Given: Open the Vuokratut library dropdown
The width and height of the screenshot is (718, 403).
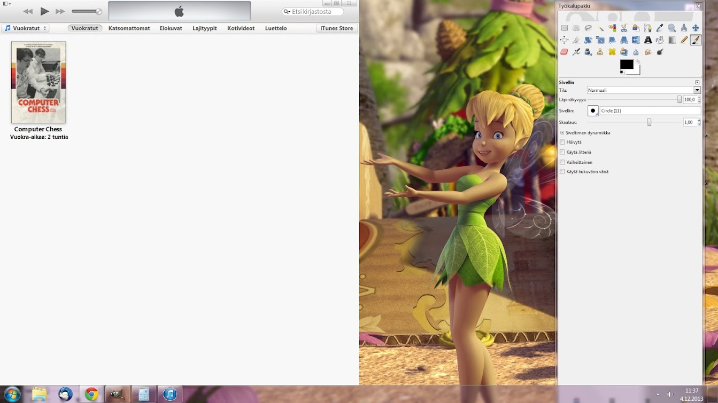Looking at the screenshot, I should [25, 28].
